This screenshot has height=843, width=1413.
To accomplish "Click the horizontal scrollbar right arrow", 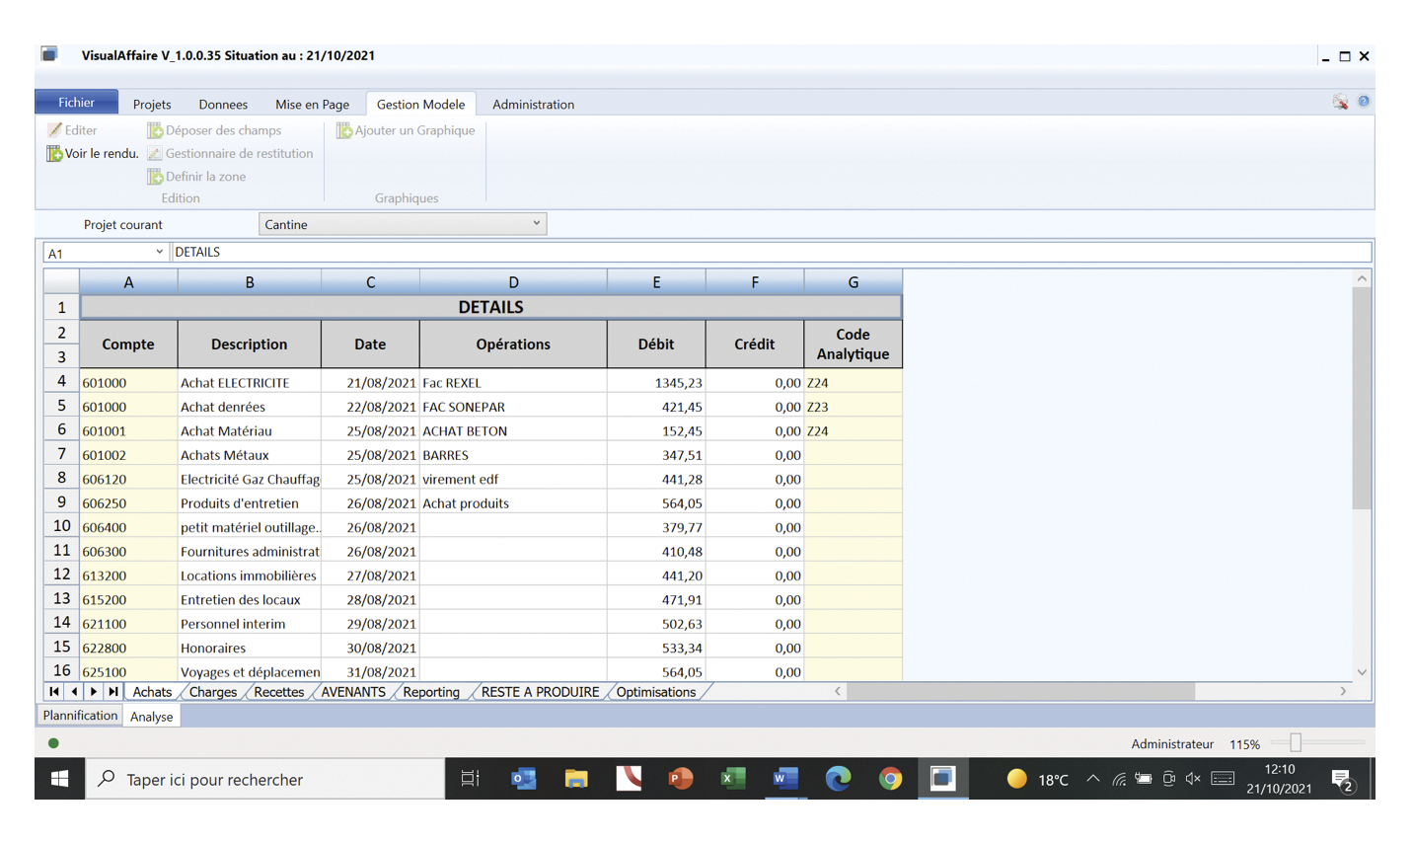I will [x=1343, y=692].
